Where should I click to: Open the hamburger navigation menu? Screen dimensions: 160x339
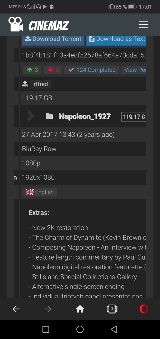[x=143, y=25]
